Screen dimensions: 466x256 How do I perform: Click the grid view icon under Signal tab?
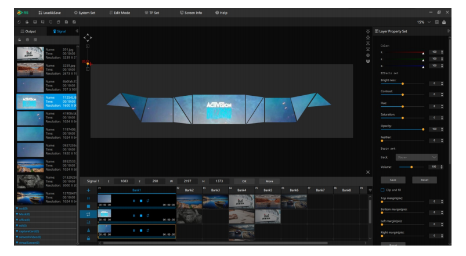[35, 40]
